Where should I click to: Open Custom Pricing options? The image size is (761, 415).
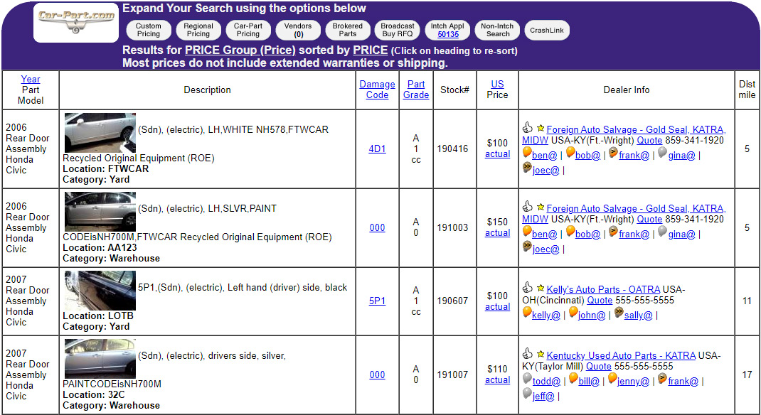149,30
